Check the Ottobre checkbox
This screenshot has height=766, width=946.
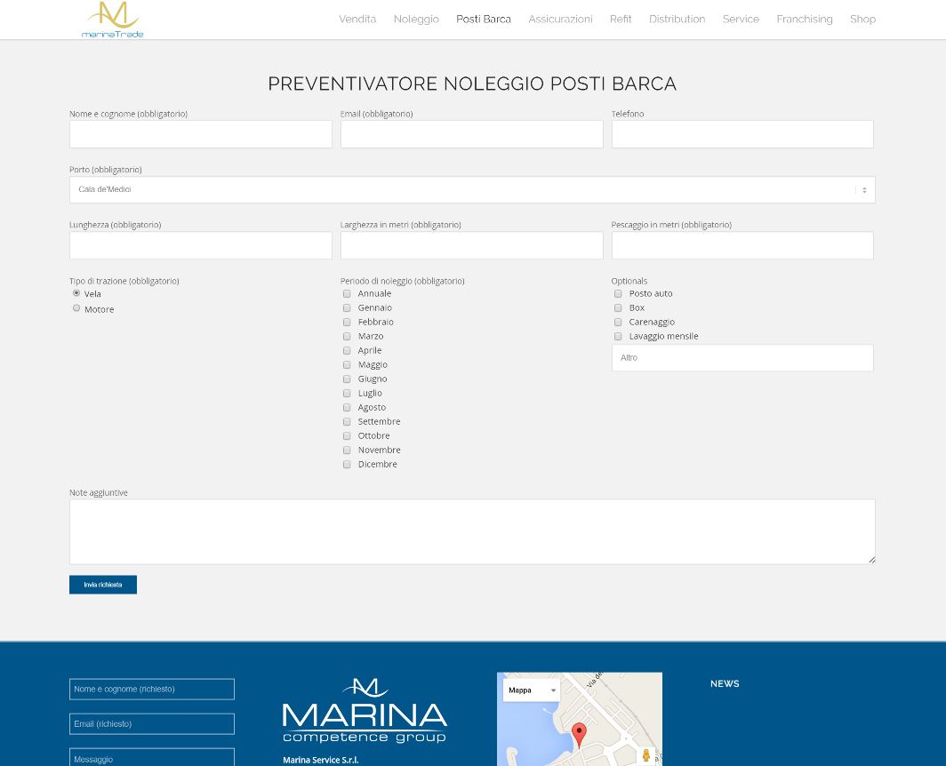pyautogui.click(x=347, y=436)
